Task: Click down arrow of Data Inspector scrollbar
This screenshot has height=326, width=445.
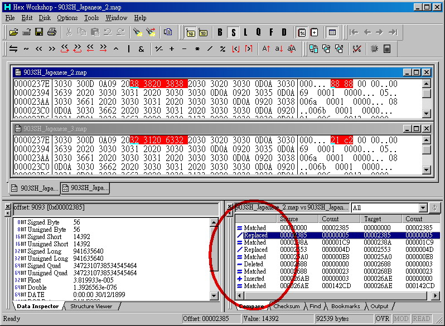Action: pyautogui.click(x=215, y=295)
